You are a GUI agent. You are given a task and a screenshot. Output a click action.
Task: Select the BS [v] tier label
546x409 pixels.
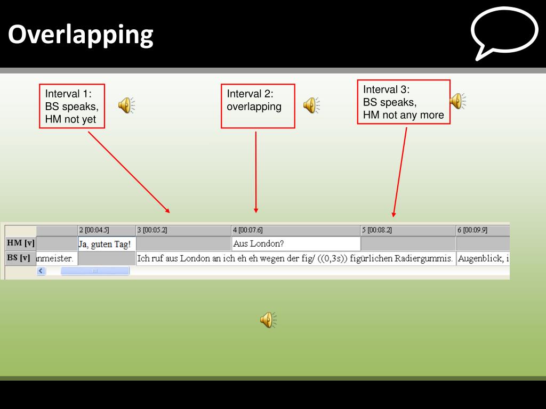tap(21, 258)
